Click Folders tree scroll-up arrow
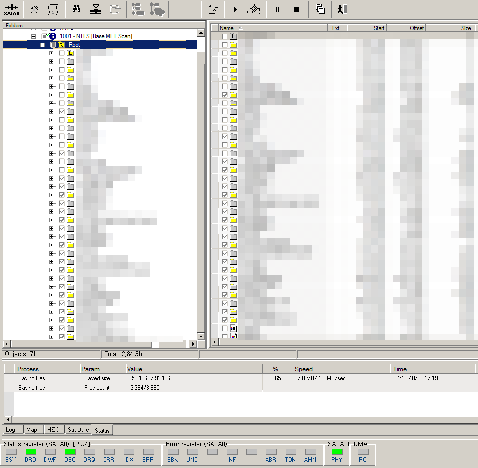Viewport: 478px width, 468px height. pyautogui.click(x=201, y=33)
